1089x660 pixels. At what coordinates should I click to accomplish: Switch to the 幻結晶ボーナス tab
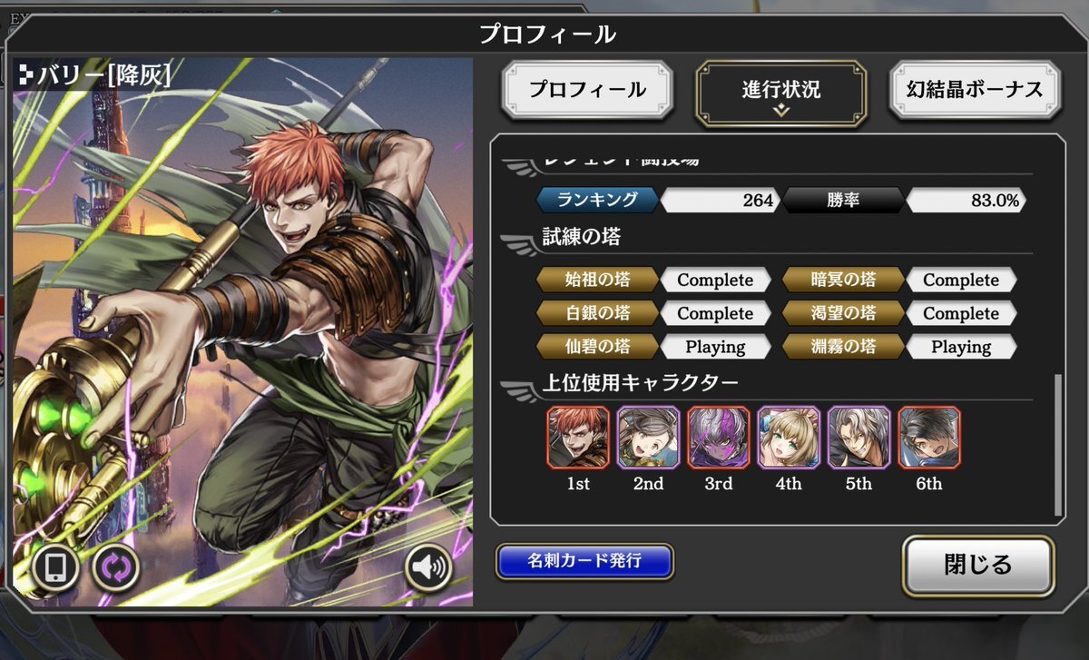pos(974,90)
